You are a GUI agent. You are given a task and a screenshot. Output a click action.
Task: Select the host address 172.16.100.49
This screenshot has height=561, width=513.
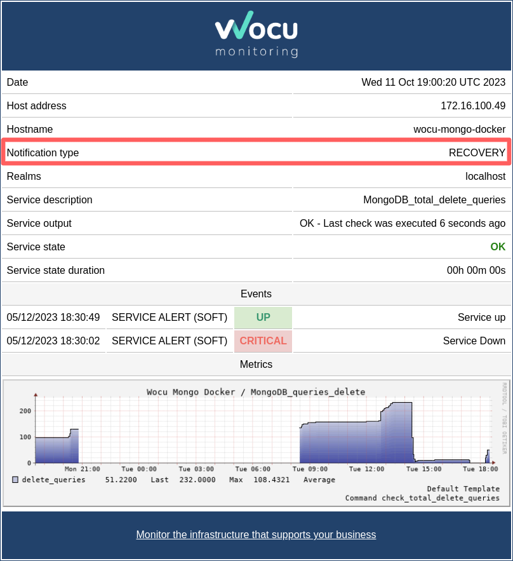pyautogui.click(x=473, y=105)
